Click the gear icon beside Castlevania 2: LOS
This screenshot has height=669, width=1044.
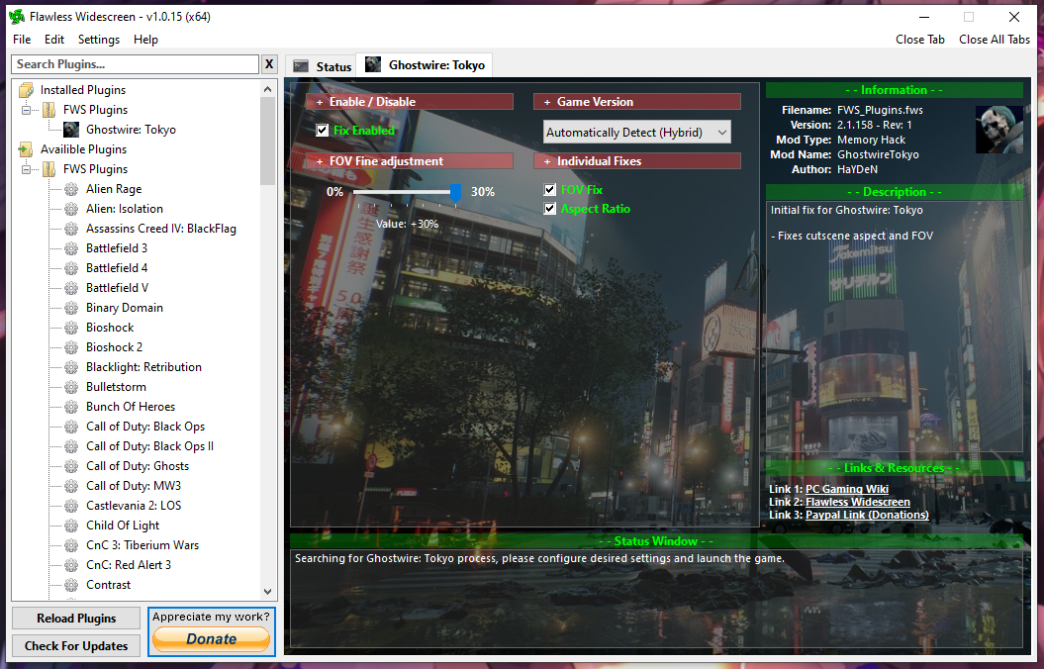pos(71,506)
